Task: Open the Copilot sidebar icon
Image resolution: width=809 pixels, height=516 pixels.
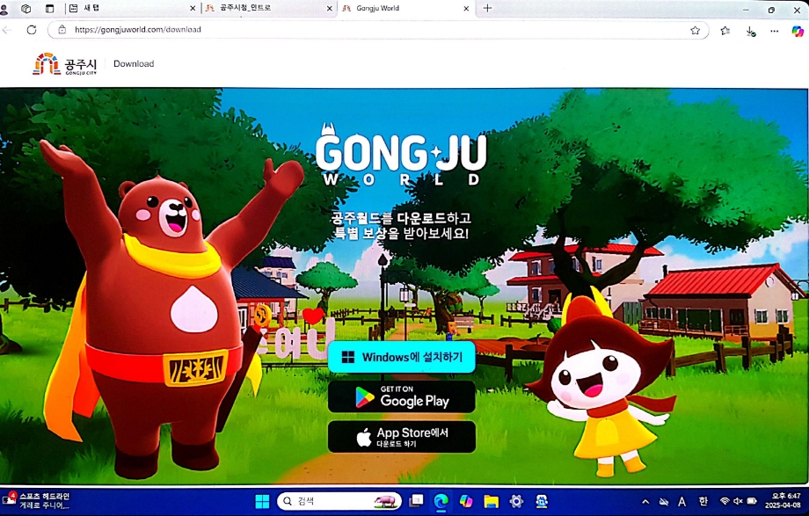Action: point(798,32)
